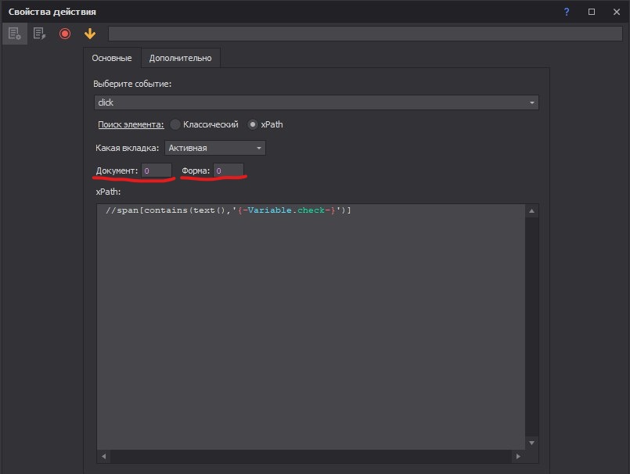Expand the Активная tab selection dropdown

(x=215, y=148)
